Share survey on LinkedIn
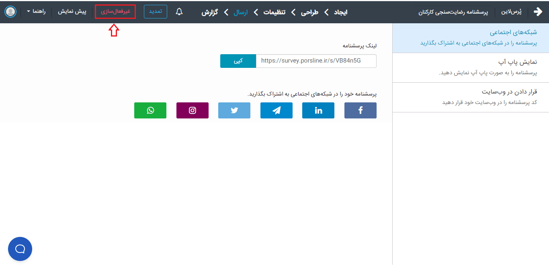Screen dimensions: 549x265 coord(318,110)
